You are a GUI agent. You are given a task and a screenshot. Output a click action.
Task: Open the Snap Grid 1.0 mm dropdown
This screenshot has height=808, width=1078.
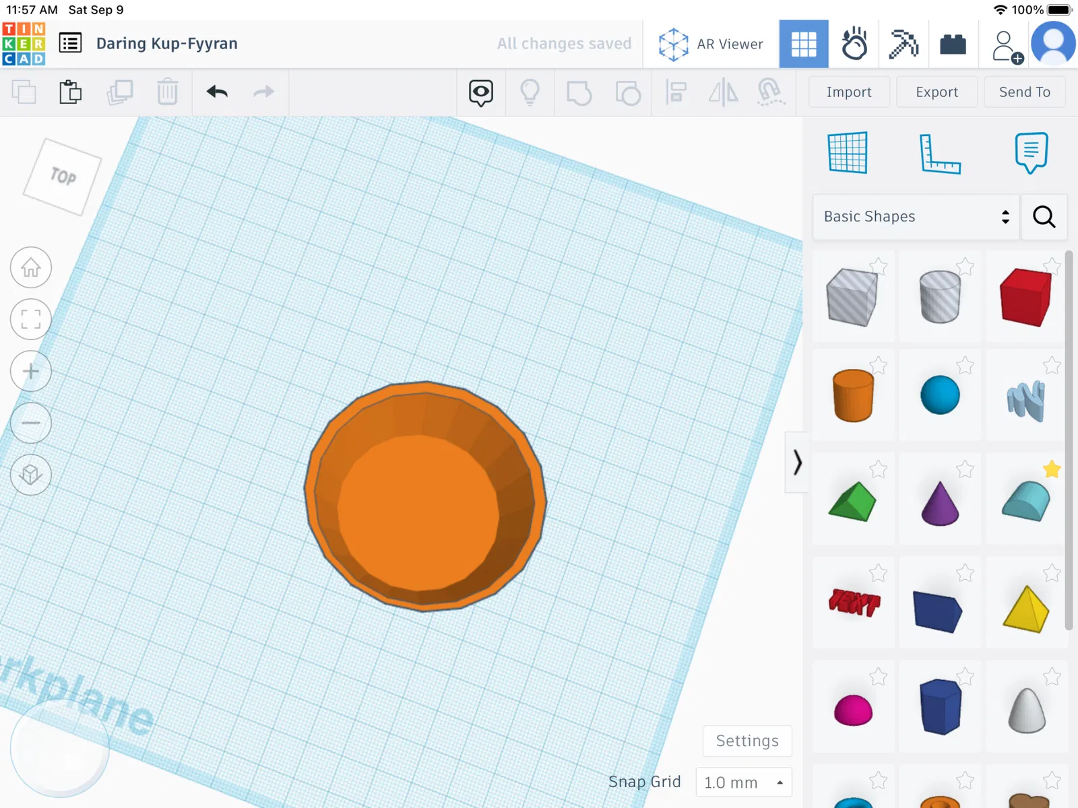pos(744,782)
